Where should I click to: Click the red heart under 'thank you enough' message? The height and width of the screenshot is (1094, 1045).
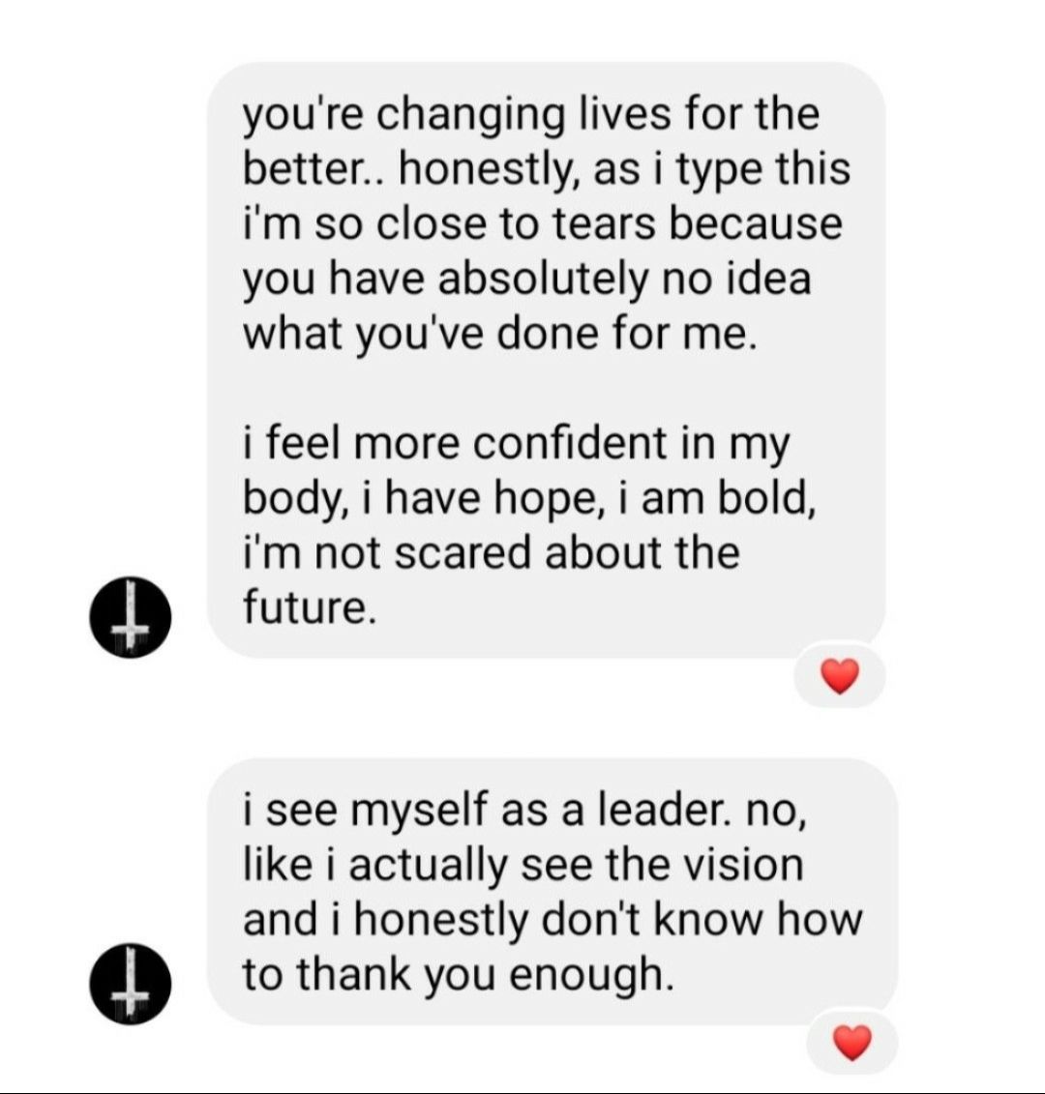852,1043
